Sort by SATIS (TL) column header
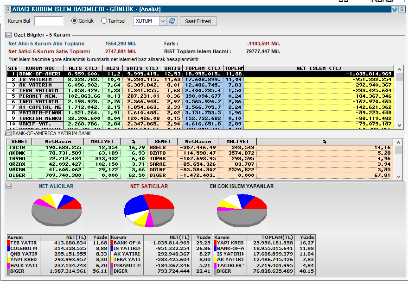 tap(142, 69)
